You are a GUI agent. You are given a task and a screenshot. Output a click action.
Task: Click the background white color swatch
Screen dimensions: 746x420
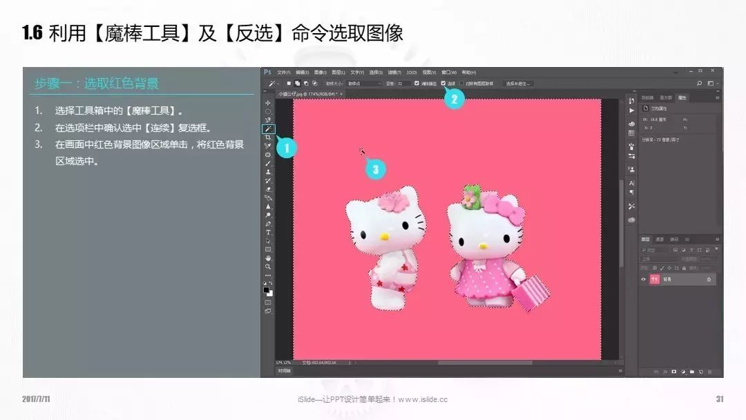point(271,294)
